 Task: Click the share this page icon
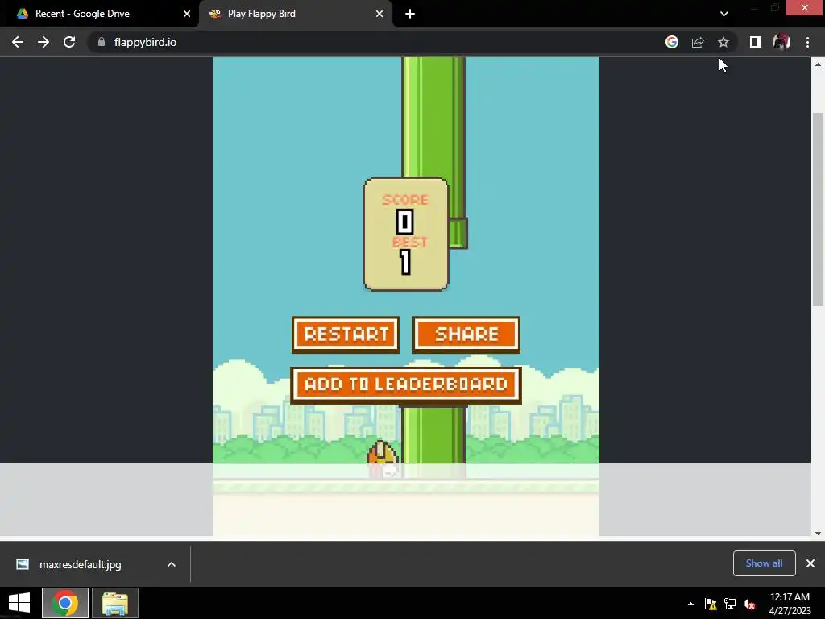pyautogui.click(x=698, y=42)
